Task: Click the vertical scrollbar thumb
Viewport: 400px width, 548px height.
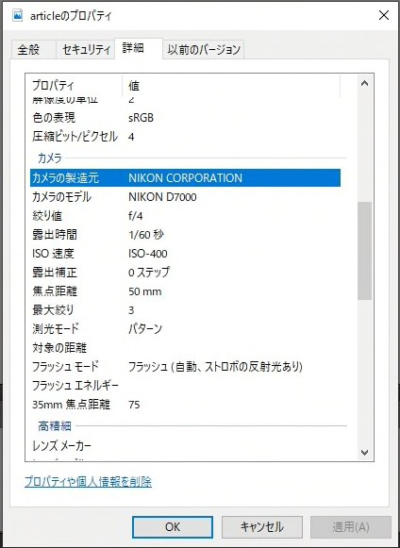Action: point(364,251)
